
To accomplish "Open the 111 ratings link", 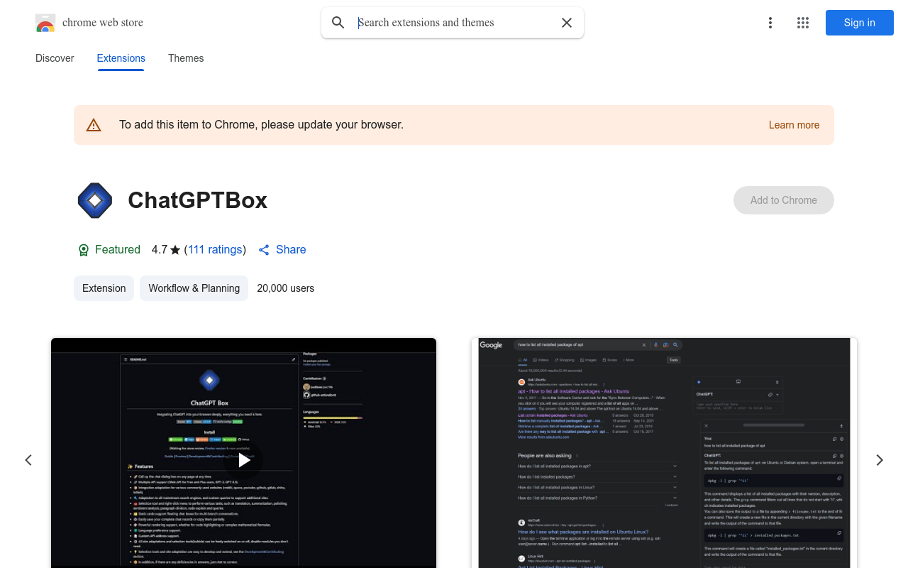I will click(x=215, y=250).
